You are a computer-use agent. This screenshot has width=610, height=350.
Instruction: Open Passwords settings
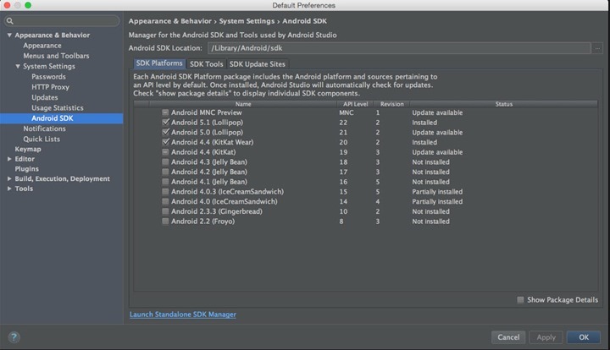(48, 77)
